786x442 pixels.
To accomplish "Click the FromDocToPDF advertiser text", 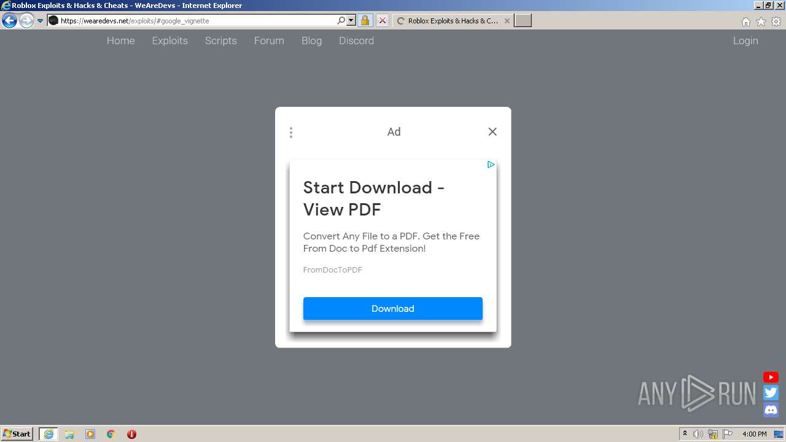I will [x=332, y=270].
